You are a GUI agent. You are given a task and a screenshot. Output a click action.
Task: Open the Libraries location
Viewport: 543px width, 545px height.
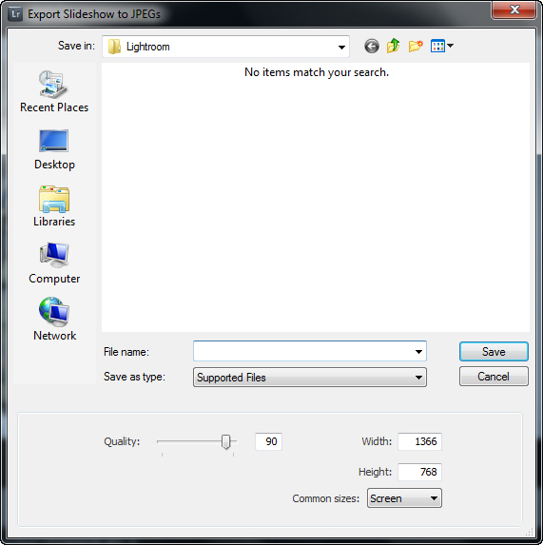tap(54, 206)
